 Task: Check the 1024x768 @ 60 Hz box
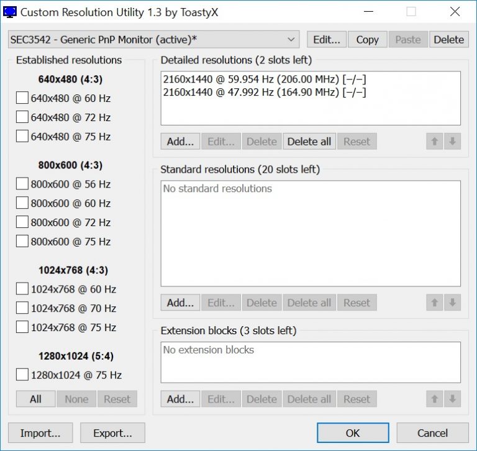click(x=22, y=289)
